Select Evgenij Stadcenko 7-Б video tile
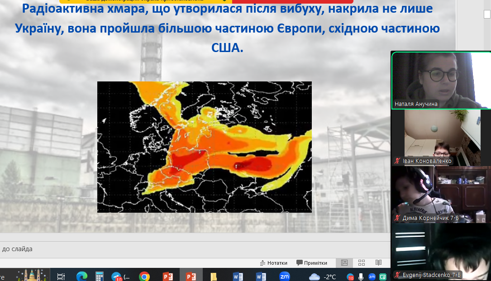The height and width of the screenshot is (281, 491). [441, 252]
